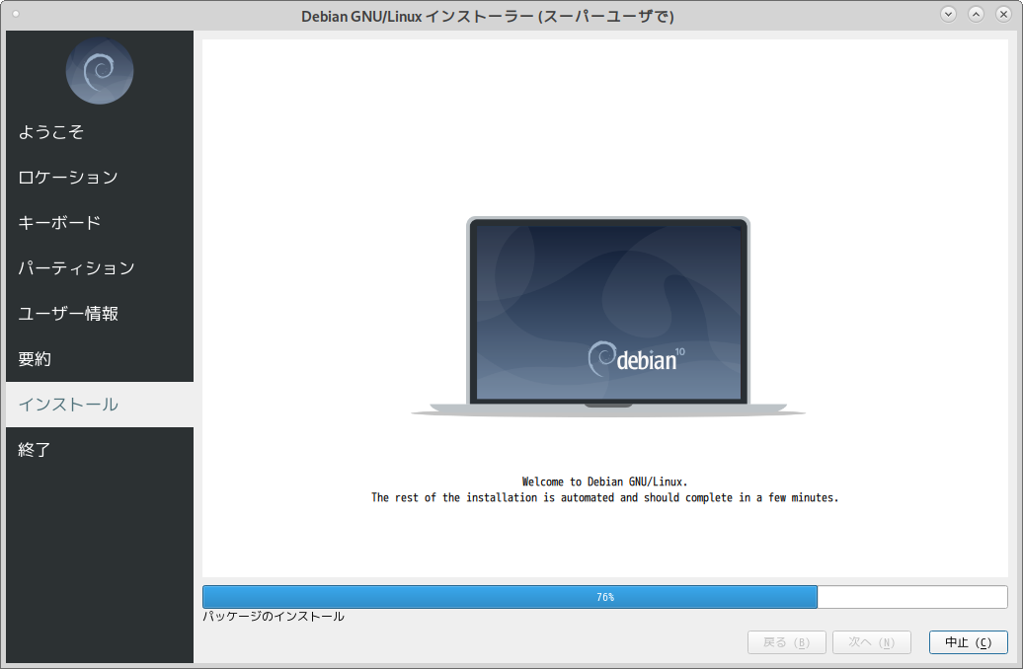The width and height of the screenshot is (1023, 669).
Task: Click the Debian 10 laptop slideshow image
Action: (x=608, y=317)
